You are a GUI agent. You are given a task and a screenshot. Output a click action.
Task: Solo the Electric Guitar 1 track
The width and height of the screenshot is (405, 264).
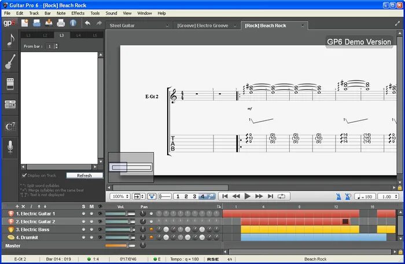coord(83,214)
